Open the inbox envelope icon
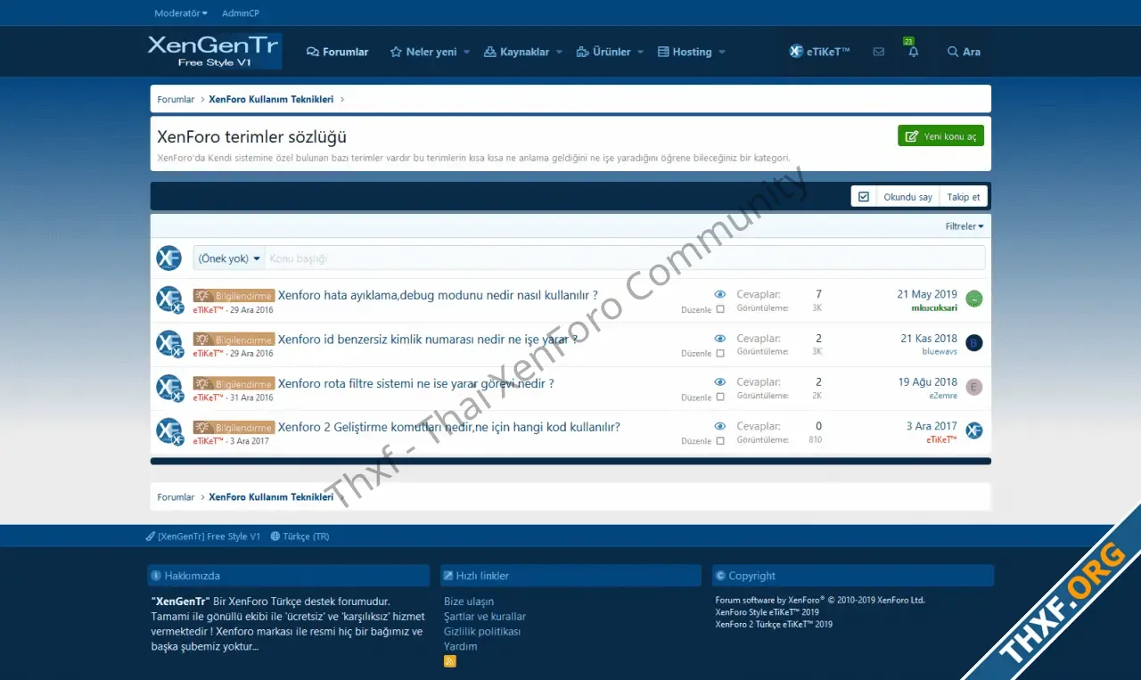1141x680 pixels. click(879, 52)
